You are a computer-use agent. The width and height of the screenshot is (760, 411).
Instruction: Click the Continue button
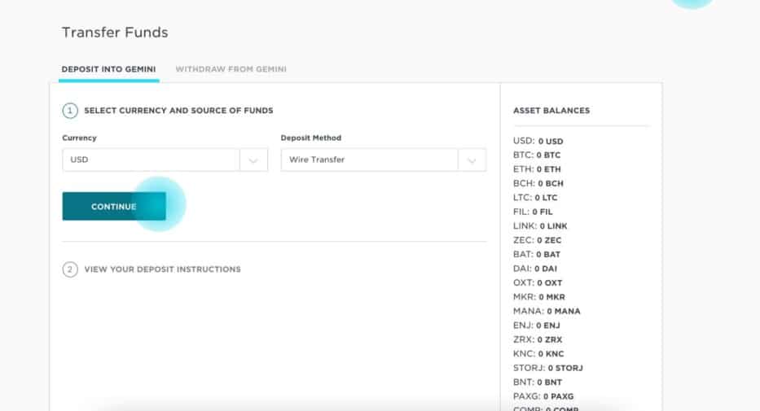pos(114,206)
